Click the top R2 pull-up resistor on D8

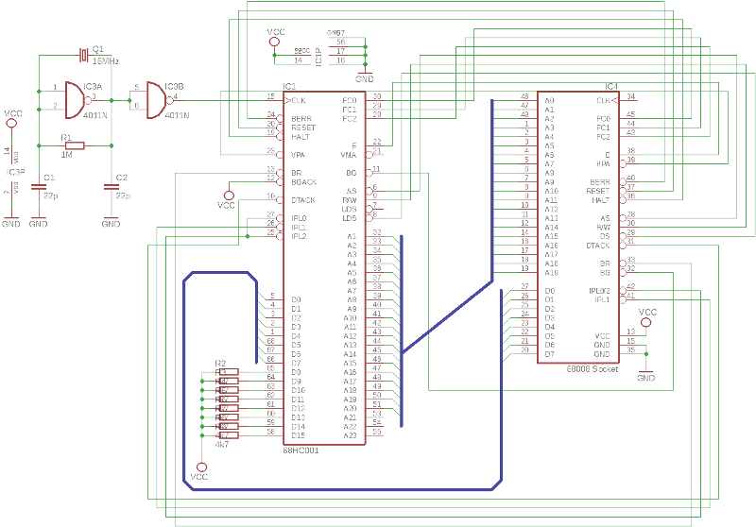[229, 372]
